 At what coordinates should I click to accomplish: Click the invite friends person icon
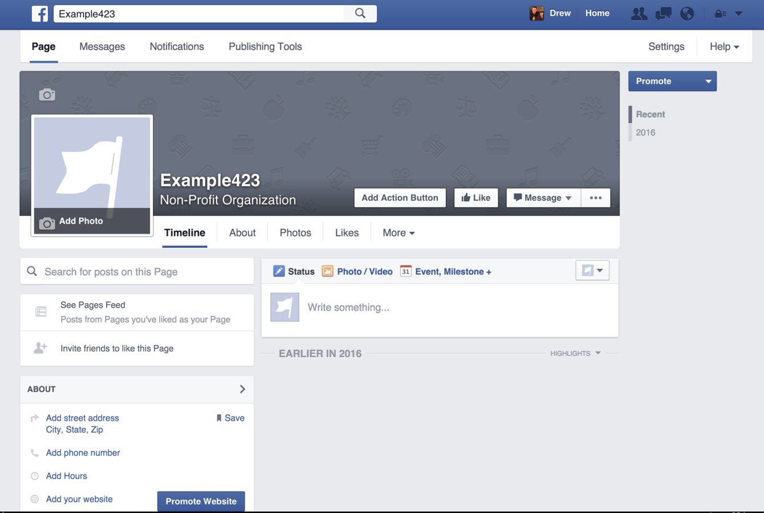(40, 348)
